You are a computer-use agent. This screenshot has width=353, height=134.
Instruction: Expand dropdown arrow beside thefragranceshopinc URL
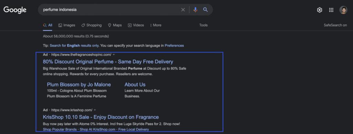tap(114, 55)
